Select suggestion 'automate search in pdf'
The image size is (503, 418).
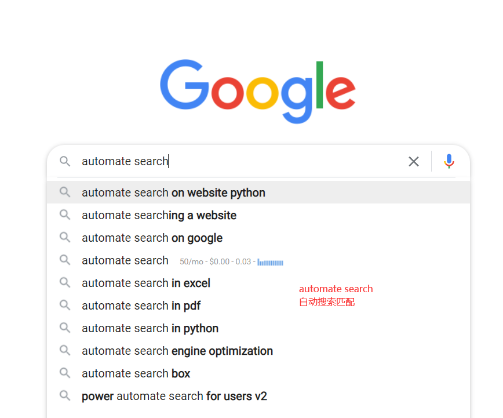[141, 306]
